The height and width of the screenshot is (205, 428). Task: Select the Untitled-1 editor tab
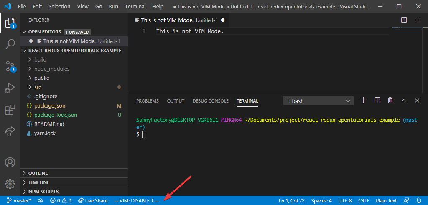coord(178,20)
